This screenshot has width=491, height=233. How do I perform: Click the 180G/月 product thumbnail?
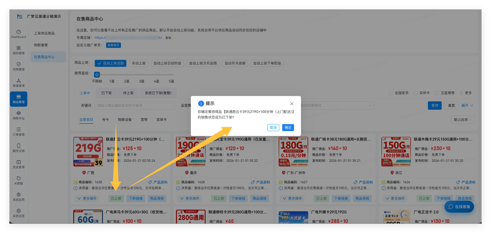click(293, 152)
